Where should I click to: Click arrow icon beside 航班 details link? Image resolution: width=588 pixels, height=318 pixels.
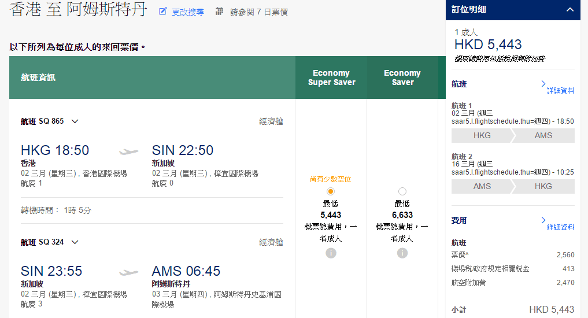tap(543, 84)
